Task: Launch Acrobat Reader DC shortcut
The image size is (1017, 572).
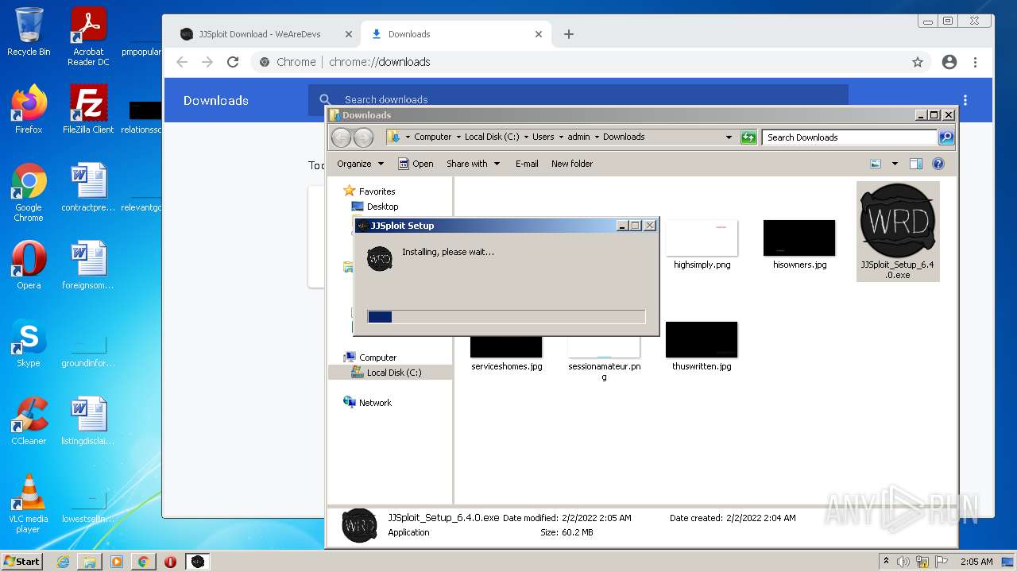Action: click(x=88, y=37)
